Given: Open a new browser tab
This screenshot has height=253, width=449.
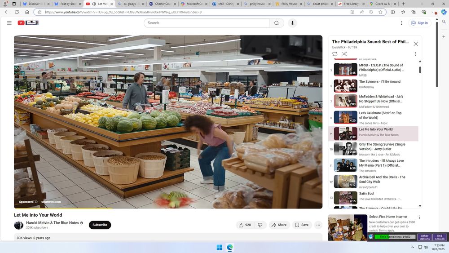Looking at the screenshot, I should coord(403,4).
